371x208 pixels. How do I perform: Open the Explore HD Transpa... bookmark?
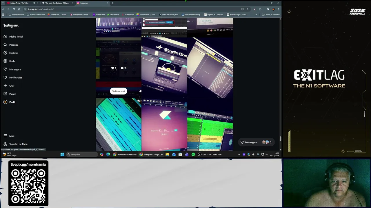(214, 14)
